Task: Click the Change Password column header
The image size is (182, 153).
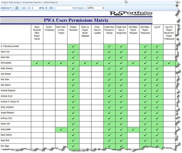Action: click(x=73, y=28)
